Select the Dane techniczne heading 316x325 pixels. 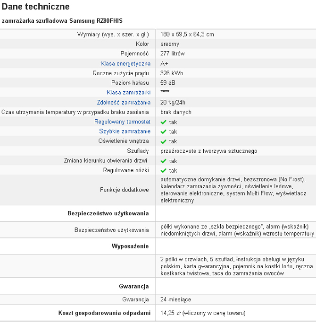(35, 7)
